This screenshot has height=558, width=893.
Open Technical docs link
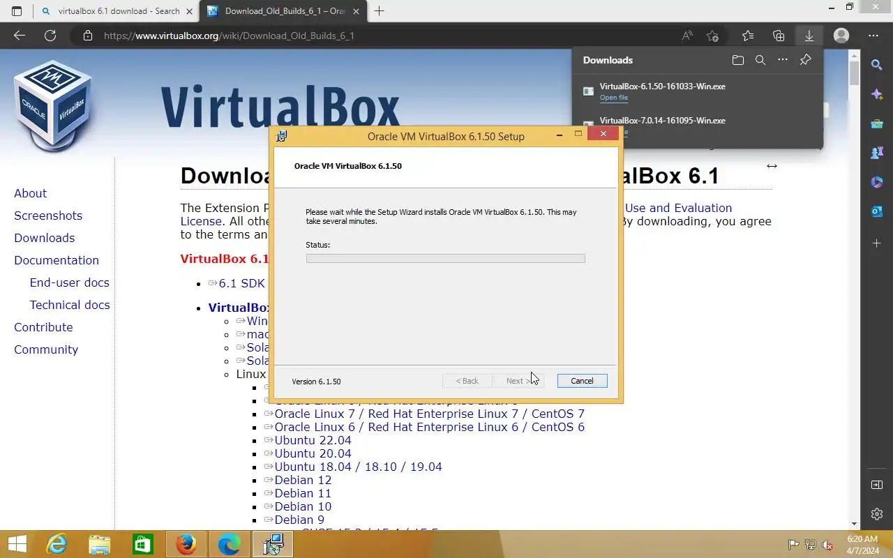pyautogui.click(x=70, y=305)
